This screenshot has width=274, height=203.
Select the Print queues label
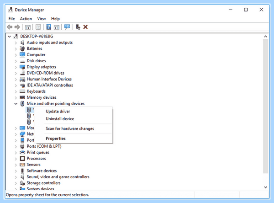(x=38, y=152)
